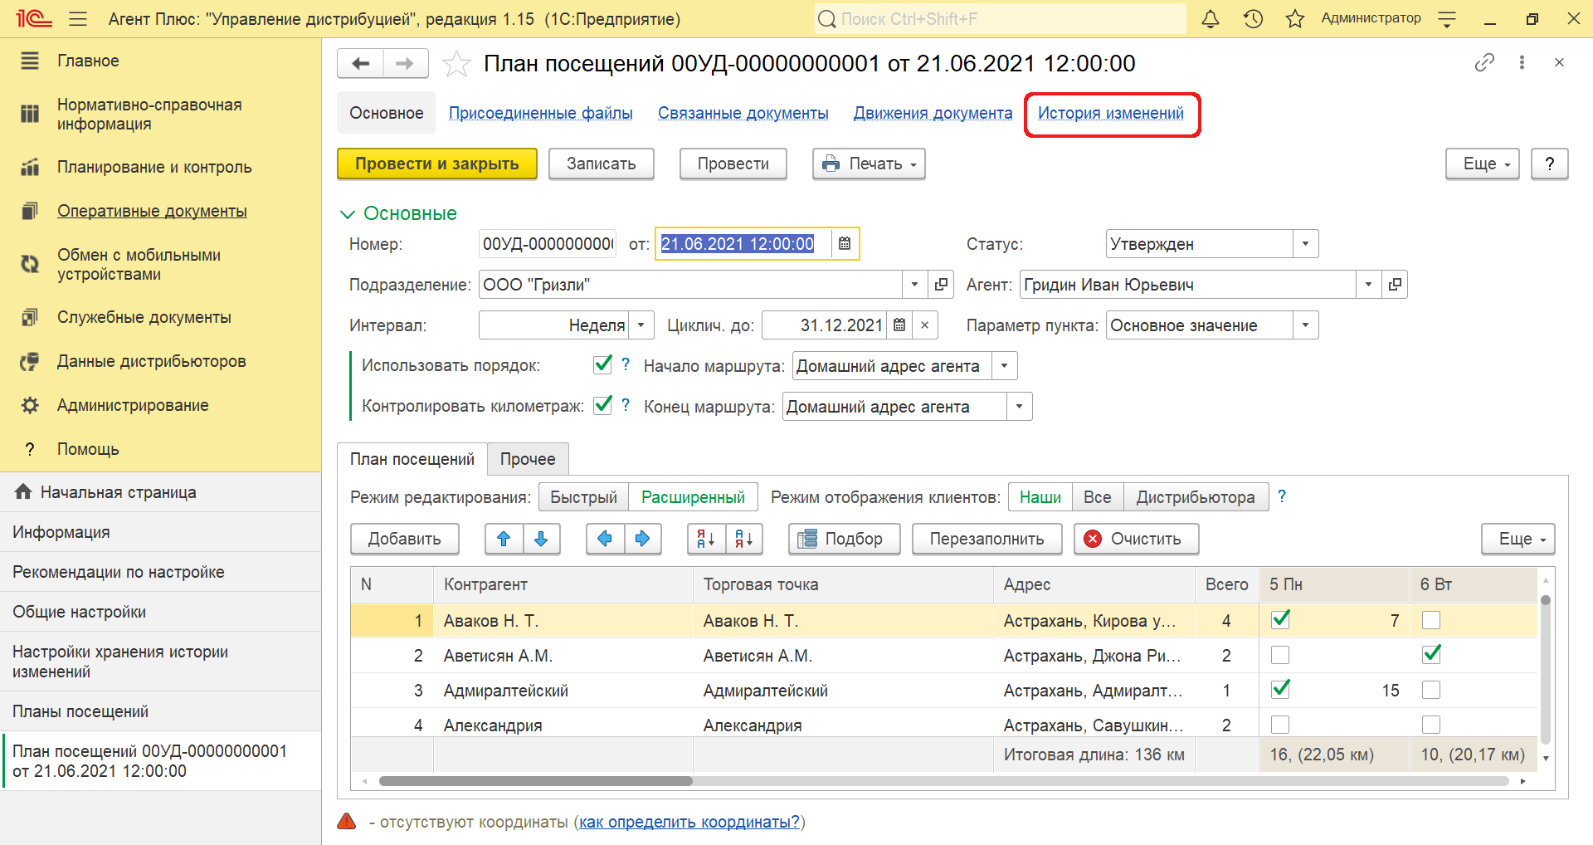Click Очистить button
Image resolution: width=1593 pixels, height=845 pixels.
click(1137, 539)
